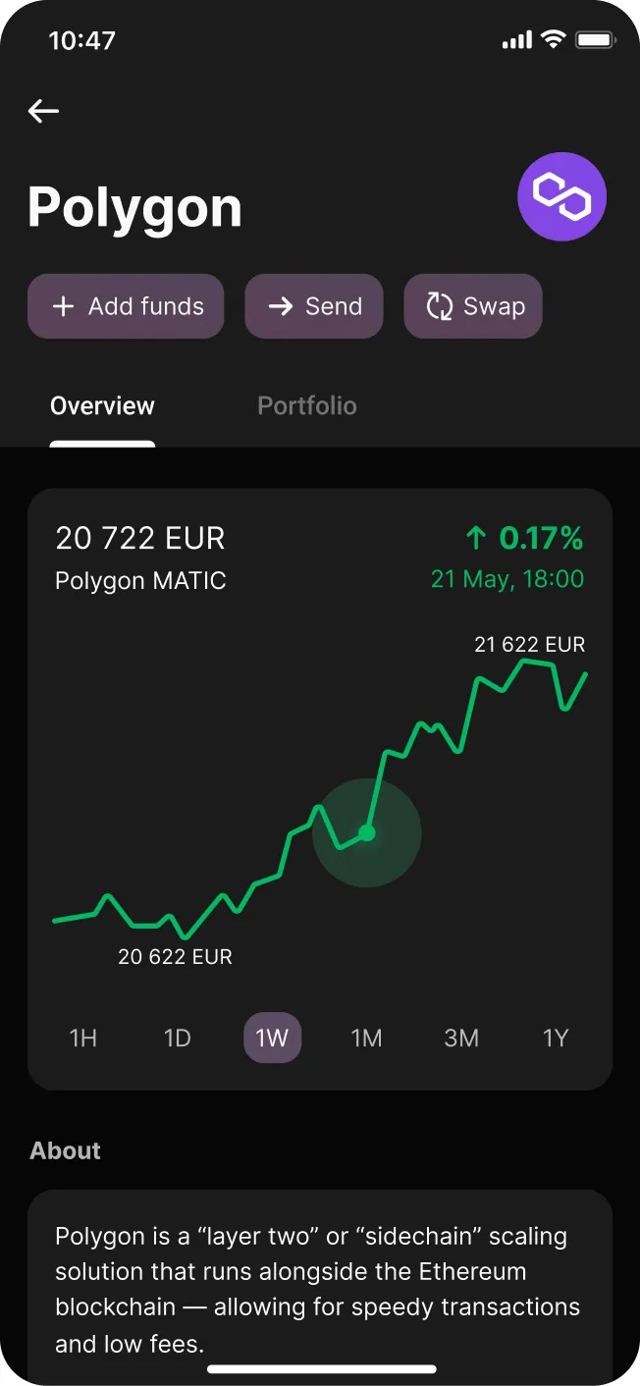
Task: Switch chart to 1M range
Action: click(366, 1038)
